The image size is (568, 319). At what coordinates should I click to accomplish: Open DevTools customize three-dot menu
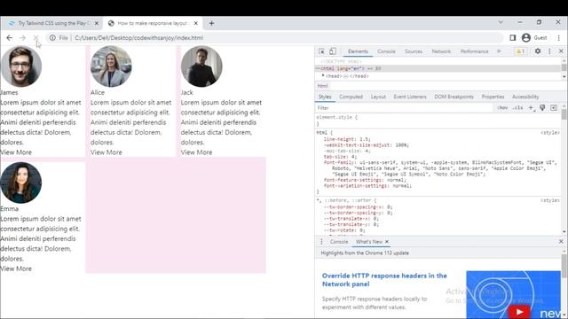coord(549,51)
